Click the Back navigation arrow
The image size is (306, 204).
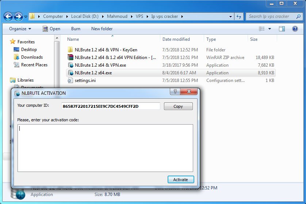[8, 16]
